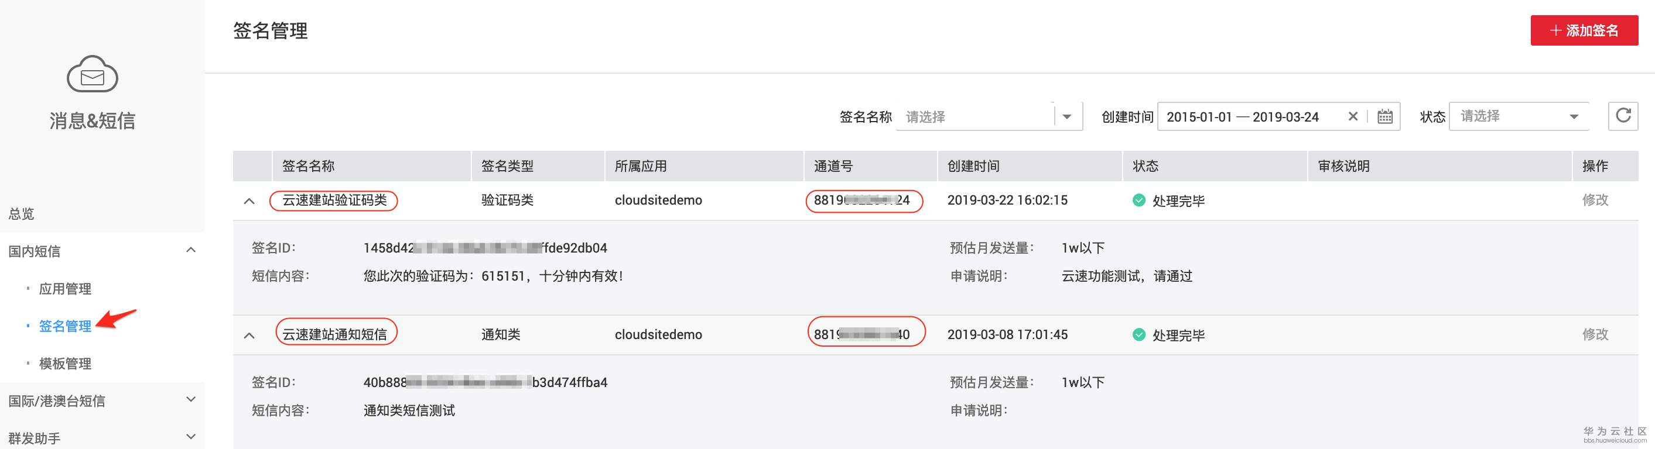Click green status icon for 云速建站验证码类
Image resolution: width=1655 pixels, height=449 pixels.
1138,200
